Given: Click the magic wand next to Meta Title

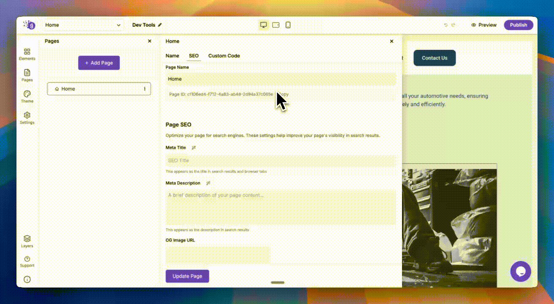Looking at the screenshot, I should pos(194,148).
